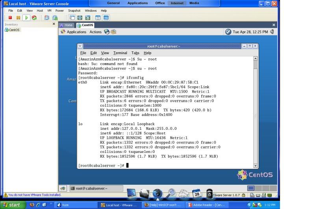315x209 pixels.
Task: Open the terminal window menu button
Action: [80, 46]
